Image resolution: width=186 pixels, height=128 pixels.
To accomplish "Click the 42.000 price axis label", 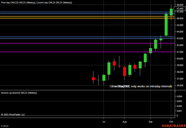I will (x=180, y=45).
